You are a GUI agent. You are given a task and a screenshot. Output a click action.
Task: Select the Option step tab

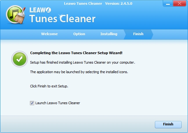click(79, 34)
